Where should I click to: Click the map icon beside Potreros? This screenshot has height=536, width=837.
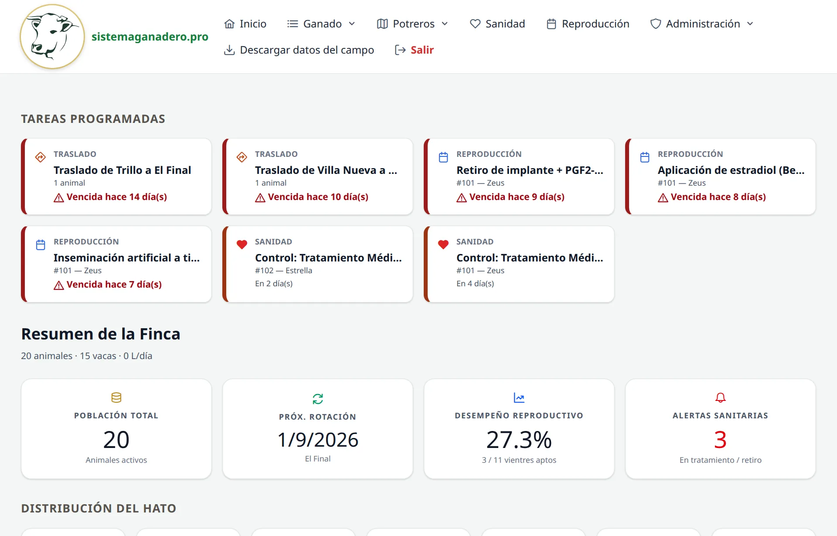tap(382, 24)
